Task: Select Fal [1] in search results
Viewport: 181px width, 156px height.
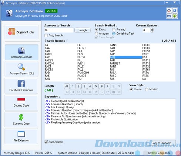Action: pos(81,64)
